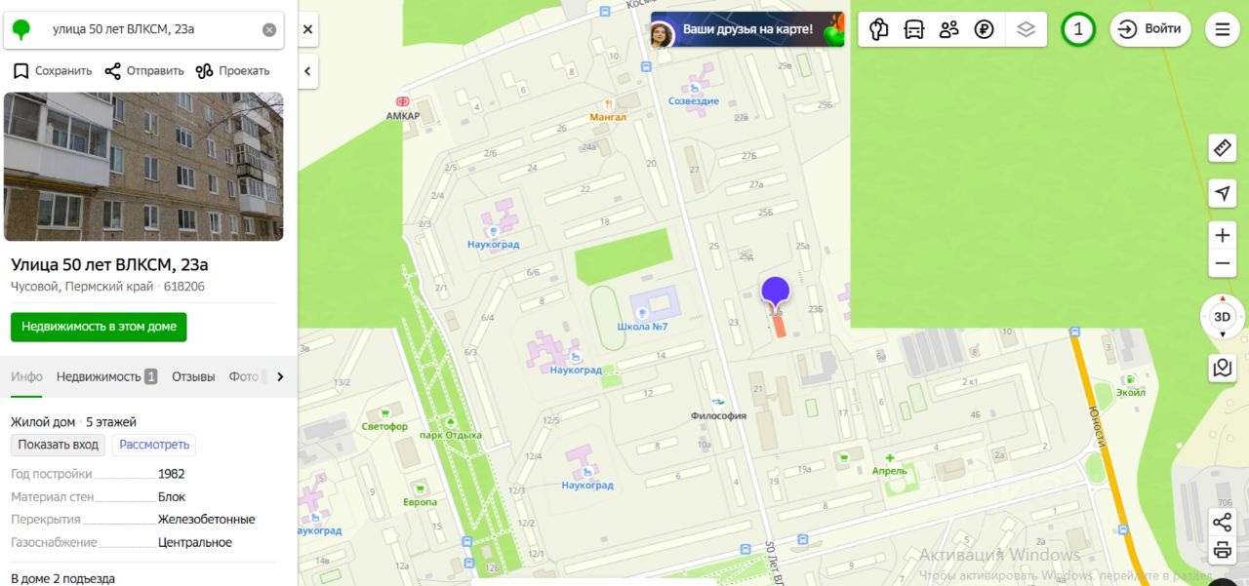Viewport: 1249px width, 586px height.
Task: Click the ruble prices icon in toolbar
Action: 985,29
